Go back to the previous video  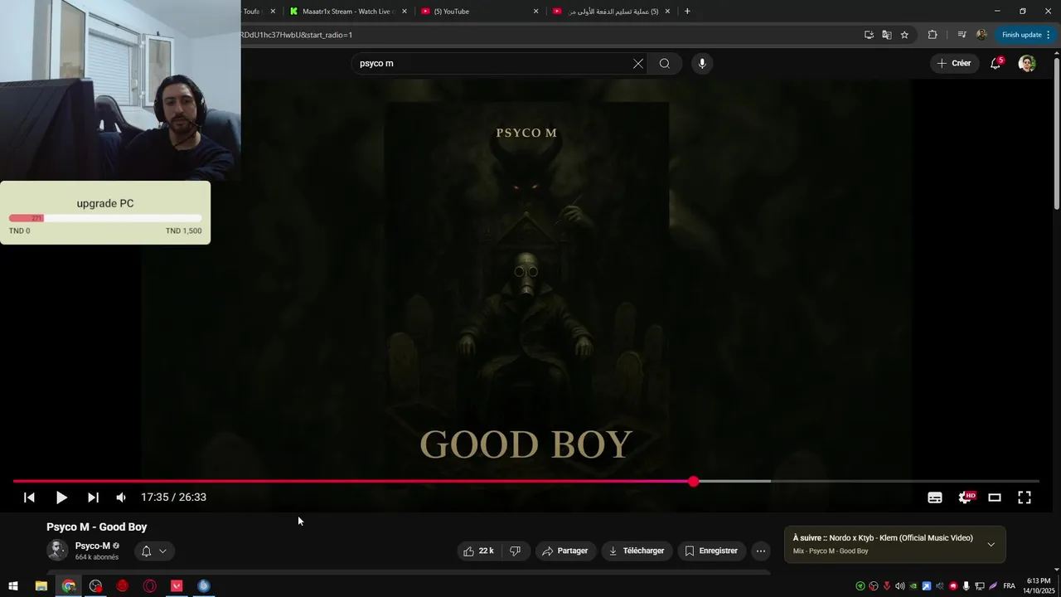coord(29,498)
